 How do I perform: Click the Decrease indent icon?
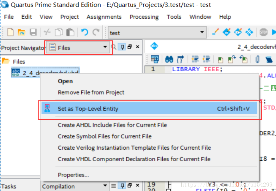[206, 59]
